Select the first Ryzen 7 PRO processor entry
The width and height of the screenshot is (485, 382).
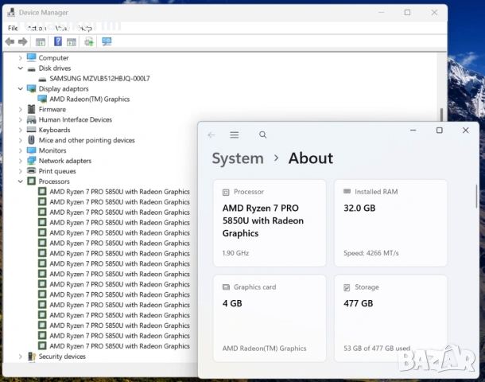[120, 192]
